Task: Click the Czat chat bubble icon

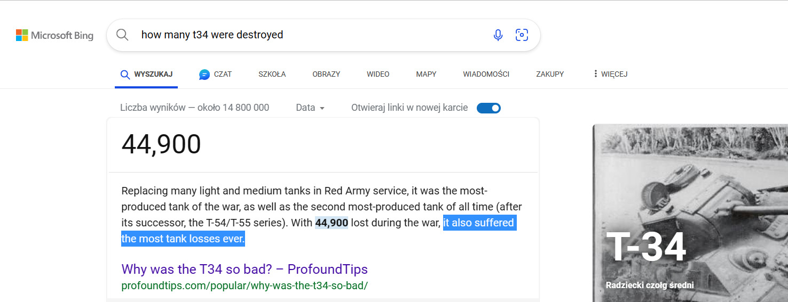Action: (204, 75)
